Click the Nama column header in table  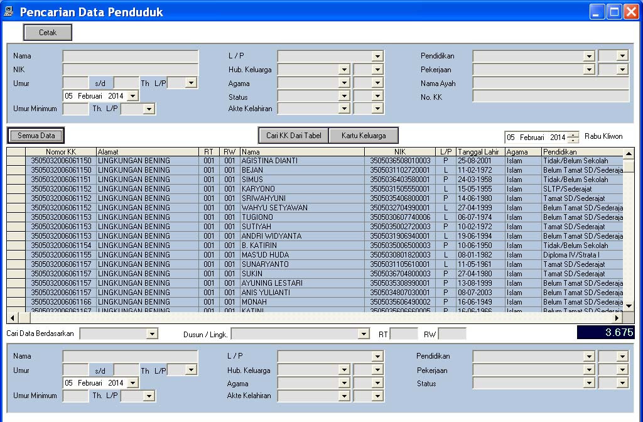(302, 152)
